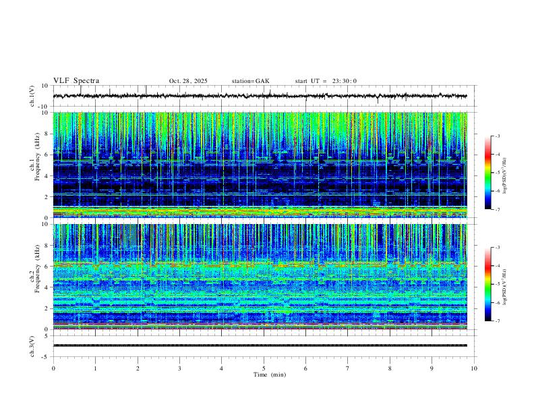Click the "4" kHz tick on ch.1 spectrogram
The image size is (534, 413).
pos(47,176)
